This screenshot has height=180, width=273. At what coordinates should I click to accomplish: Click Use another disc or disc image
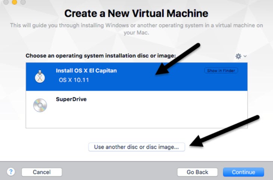[136, 147]
